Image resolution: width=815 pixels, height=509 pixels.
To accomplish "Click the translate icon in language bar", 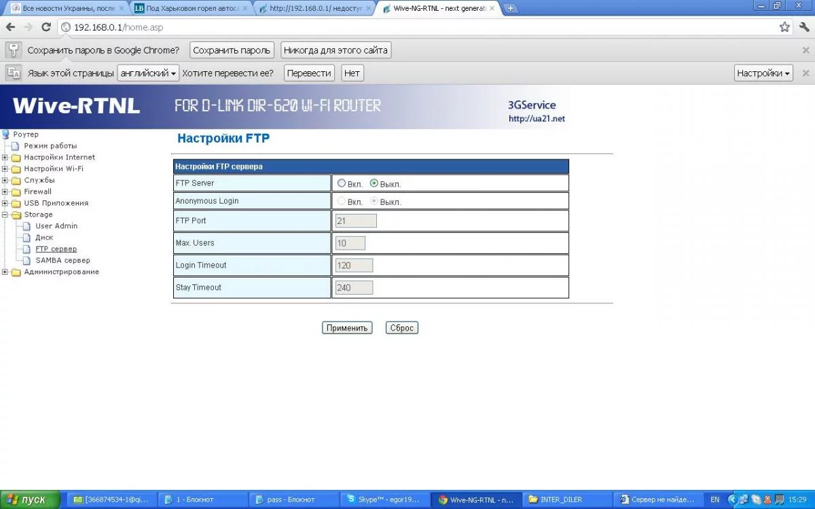I will click(x=14, y=73).
